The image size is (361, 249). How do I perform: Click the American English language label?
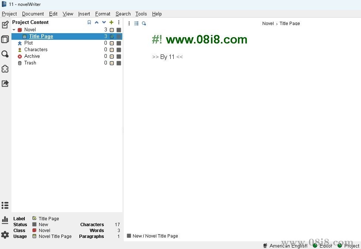288,246
